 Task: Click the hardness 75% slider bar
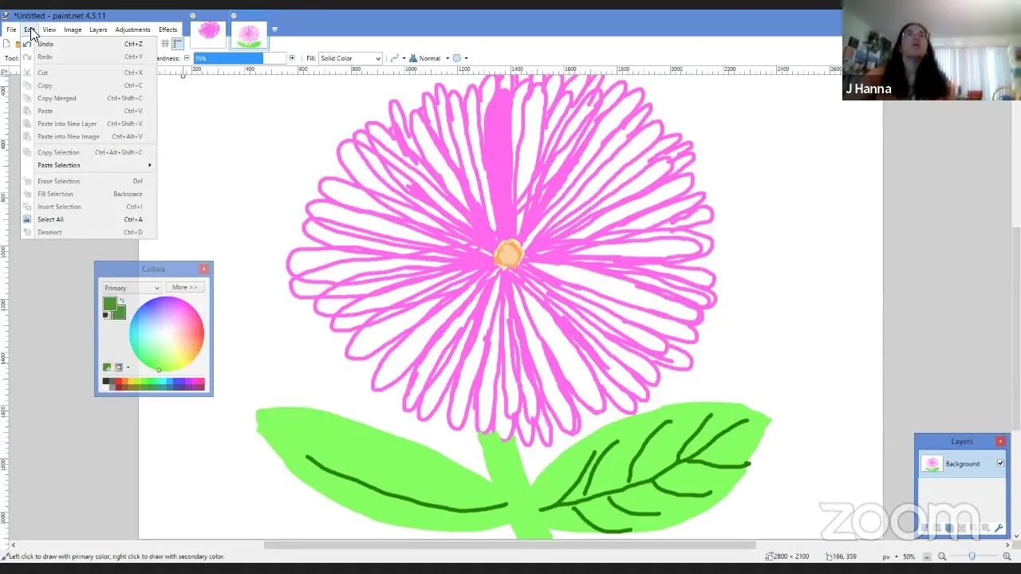pos(239,58)
